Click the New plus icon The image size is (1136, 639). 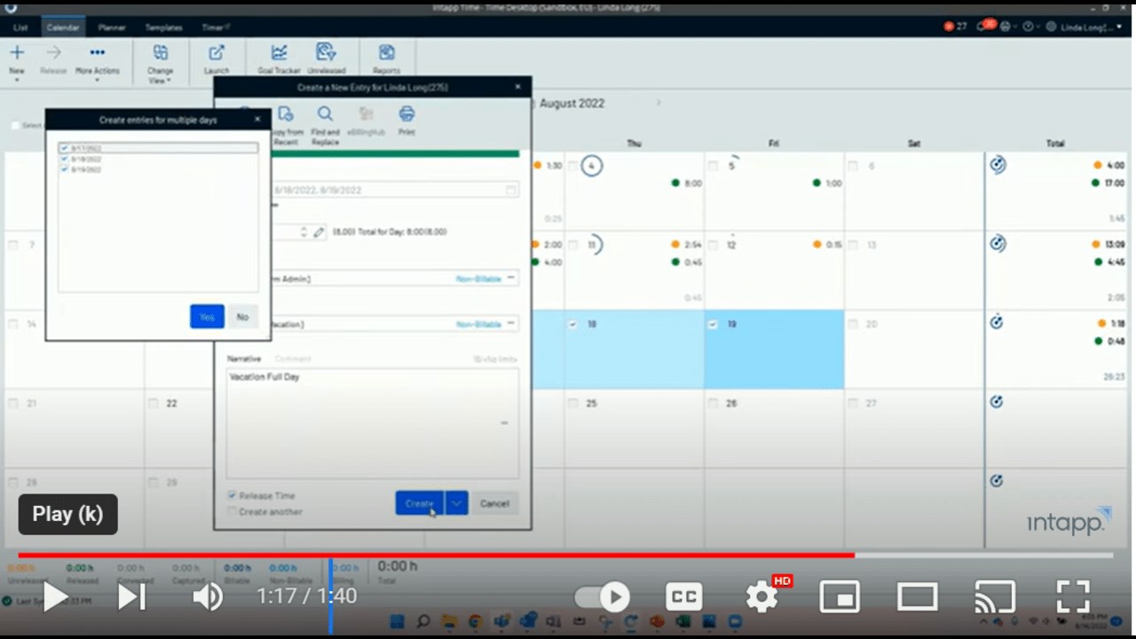[17, 53]
